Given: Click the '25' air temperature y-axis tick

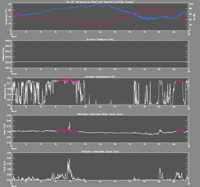Looking at the screenshot, I should click(x=10, y=4).
